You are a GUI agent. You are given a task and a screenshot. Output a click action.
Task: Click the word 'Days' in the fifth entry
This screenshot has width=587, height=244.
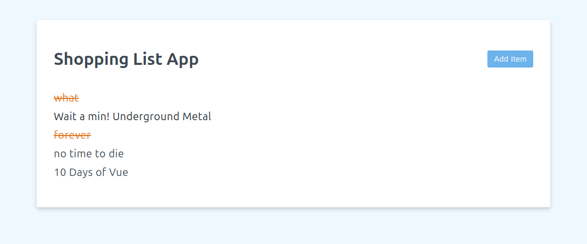pyautogui.click(x=81, y=172)
